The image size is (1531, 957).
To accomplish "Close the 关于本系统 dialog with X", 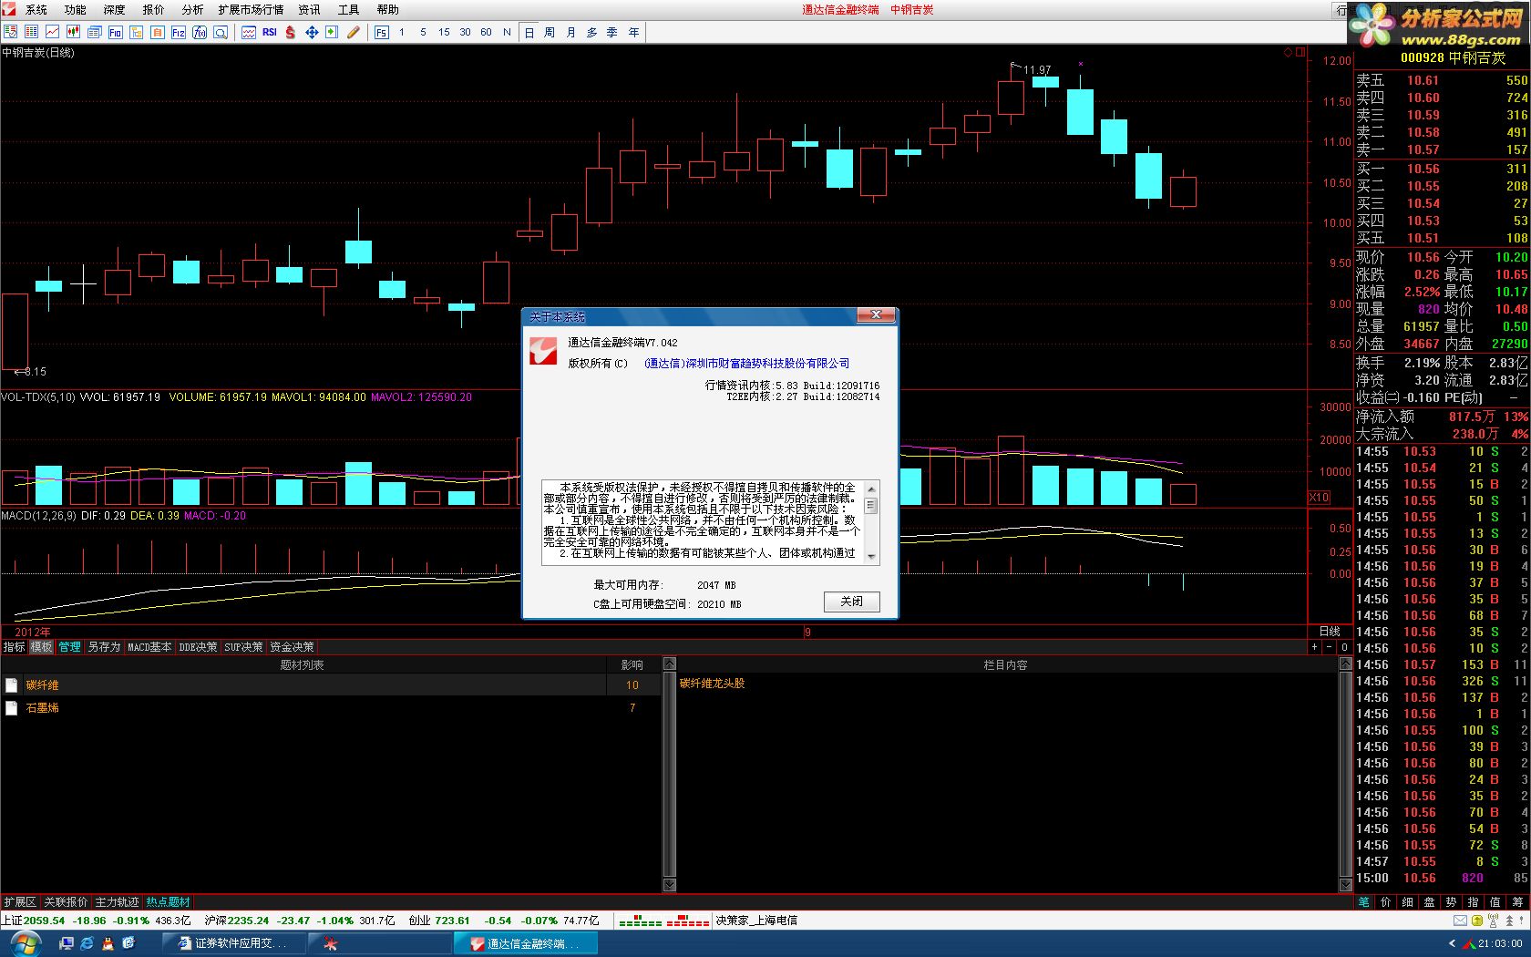I will 876,315.
